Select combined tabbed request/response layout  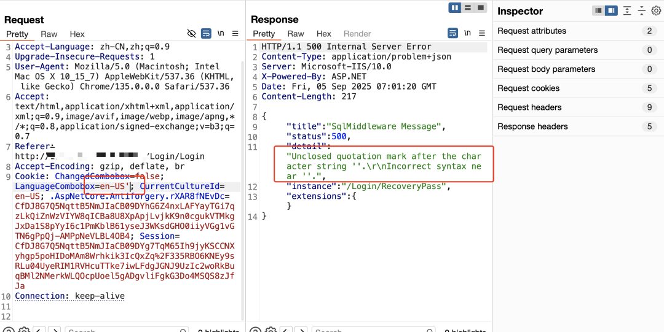480,7
